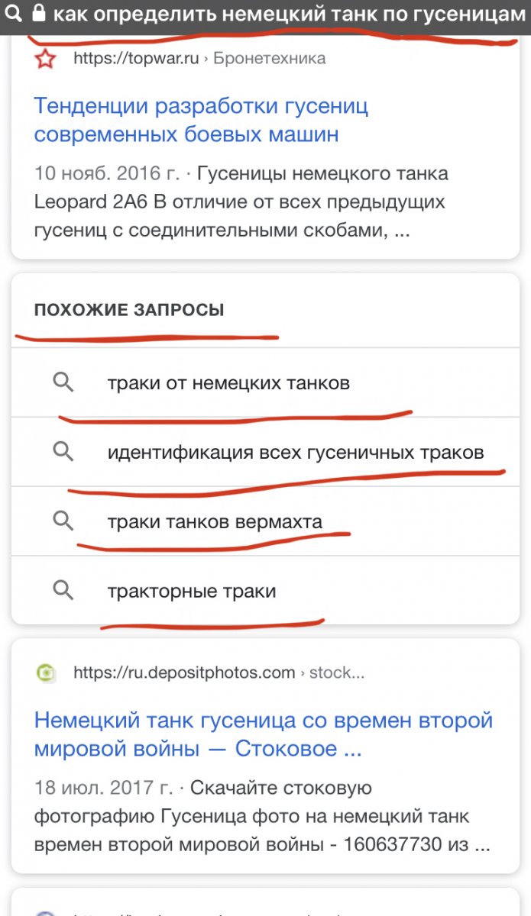Tap the lock icon in the address bar

pyautogui.click(x=38, y=14)
